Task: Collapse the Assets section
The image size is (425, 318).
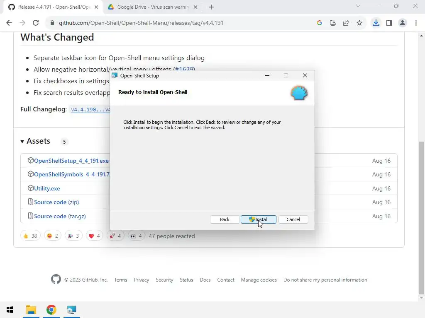Action: coord(35,141)
